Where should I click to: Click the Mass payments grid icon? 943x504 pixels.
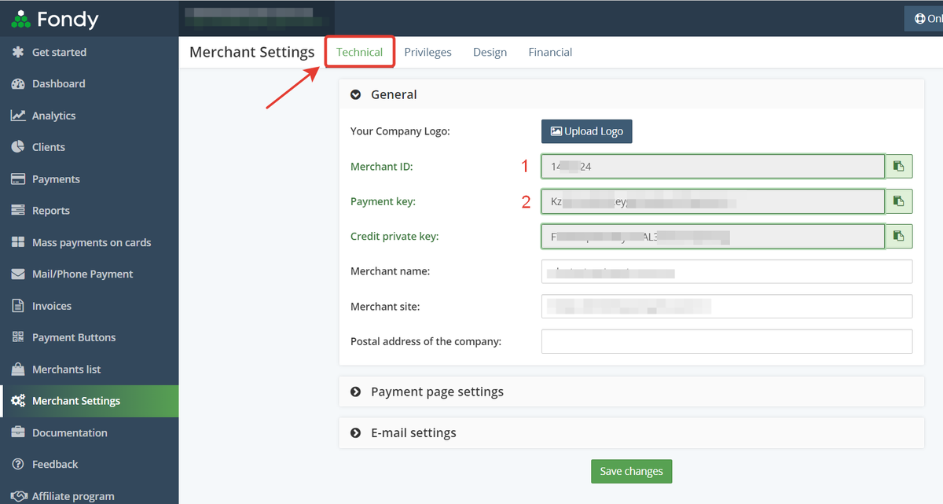pos(17,242)
